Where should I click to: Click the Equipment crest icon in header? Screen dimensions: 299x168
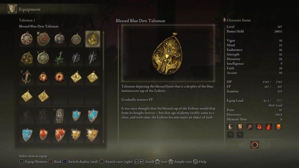point(12,9)
